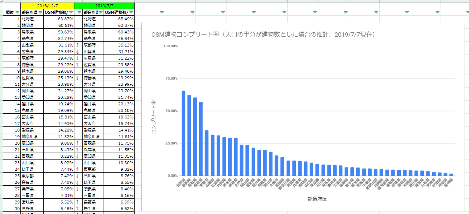Select cell showing 25.13%
469x214 pixels.
(58, 78)
